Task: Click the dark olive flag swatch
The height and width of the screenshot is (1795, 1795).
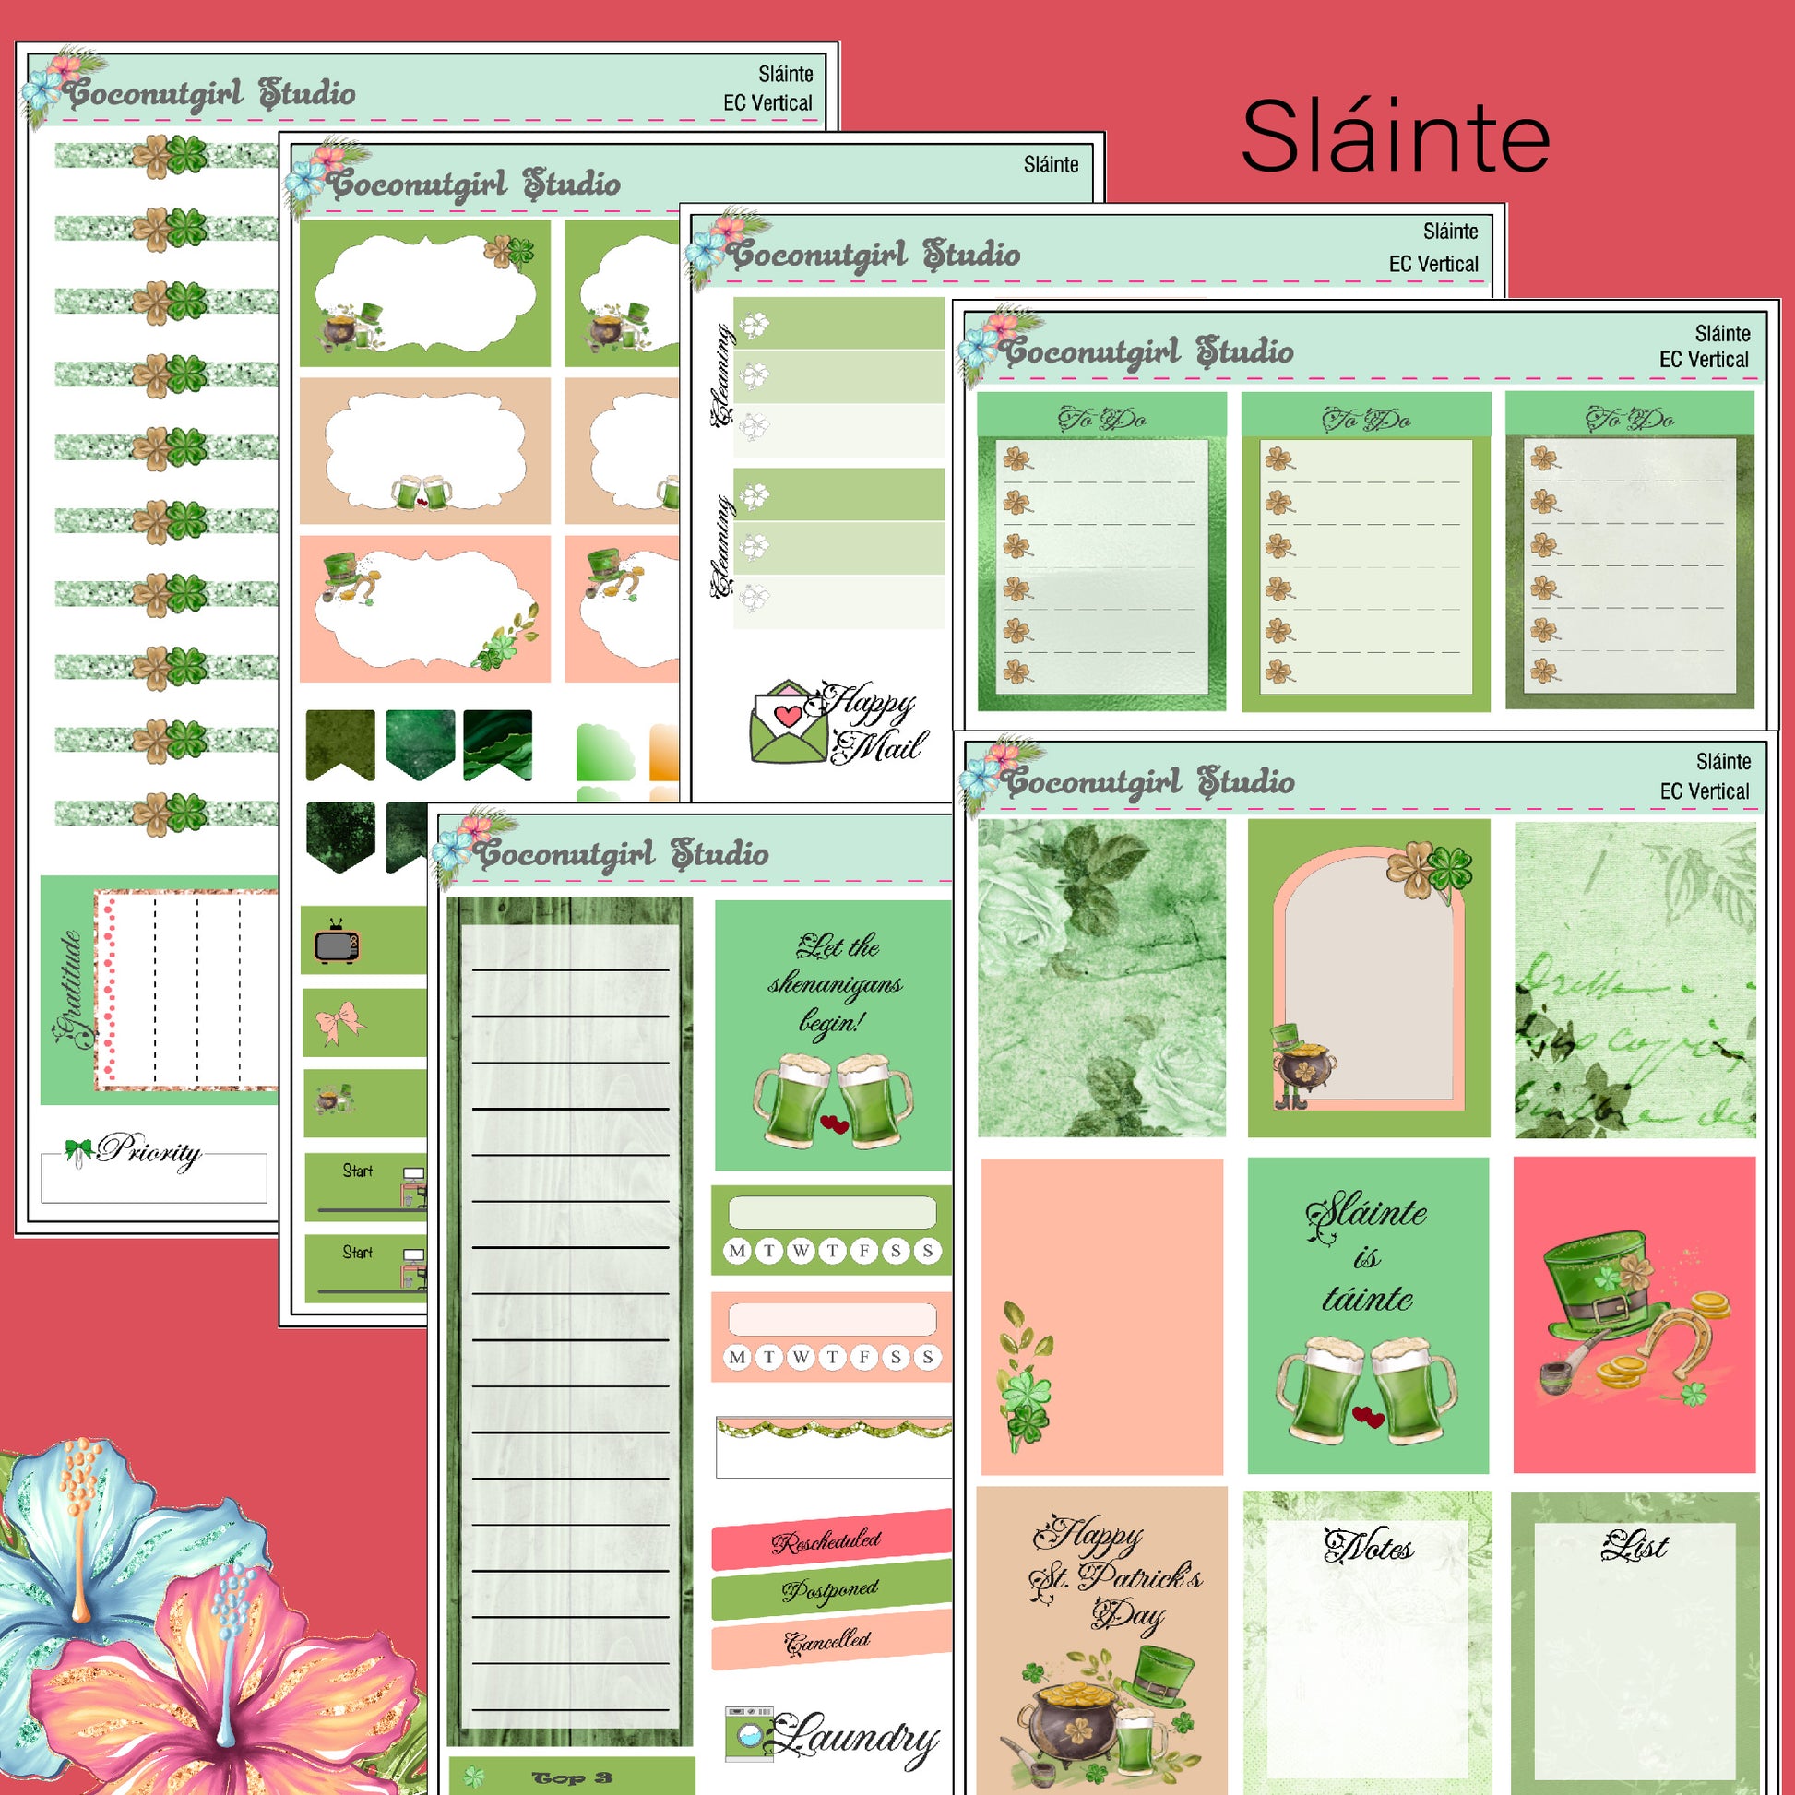Action: (341, 744)
